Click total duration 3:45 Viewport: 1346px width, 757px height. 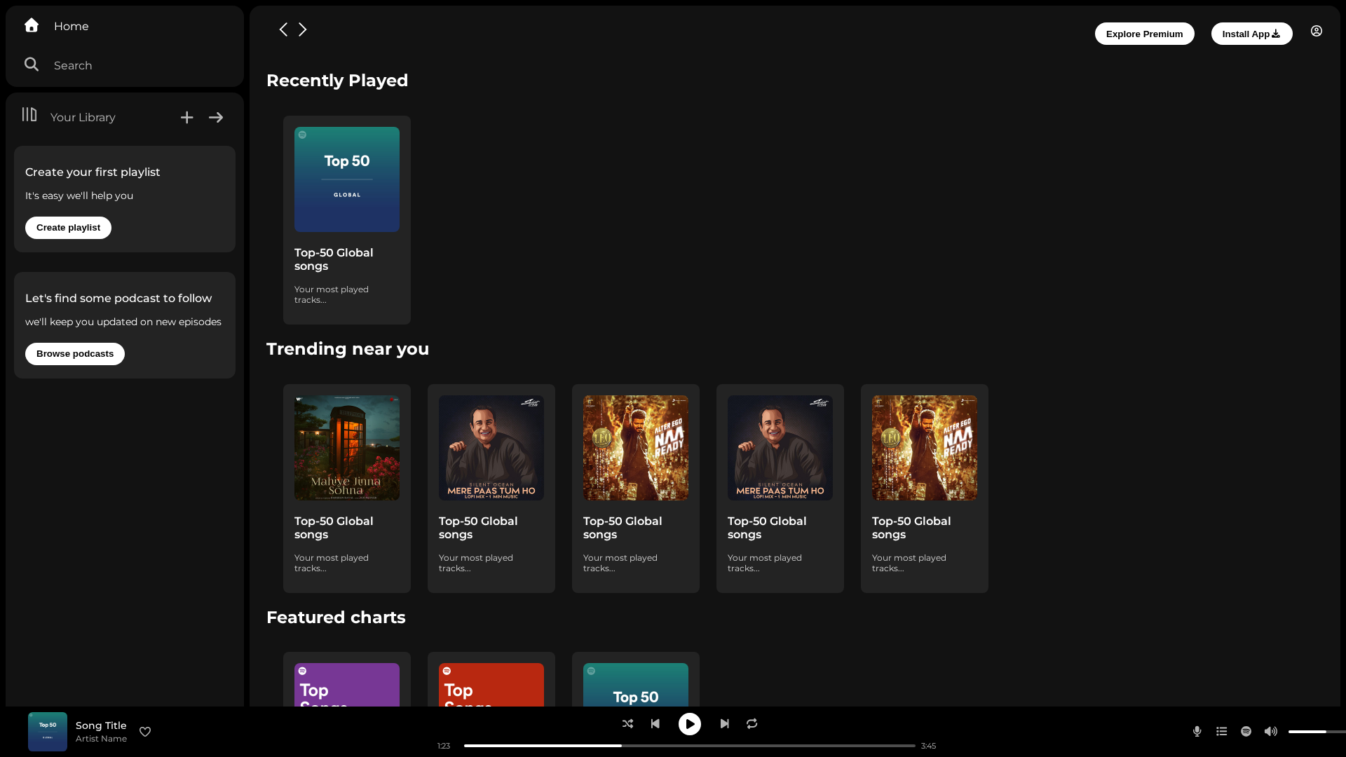(x=928, y=746)
